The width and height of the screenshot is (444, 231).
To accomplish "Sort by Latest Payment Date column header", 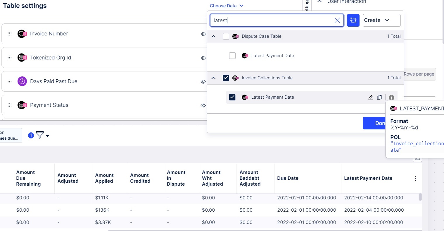I will 368,178.
